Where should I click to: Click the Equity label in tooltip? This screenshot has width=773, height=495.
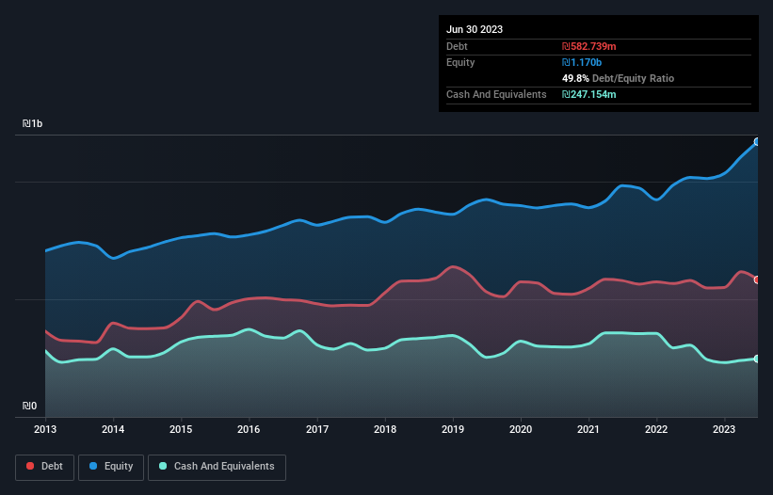click(x=460, y=62)
